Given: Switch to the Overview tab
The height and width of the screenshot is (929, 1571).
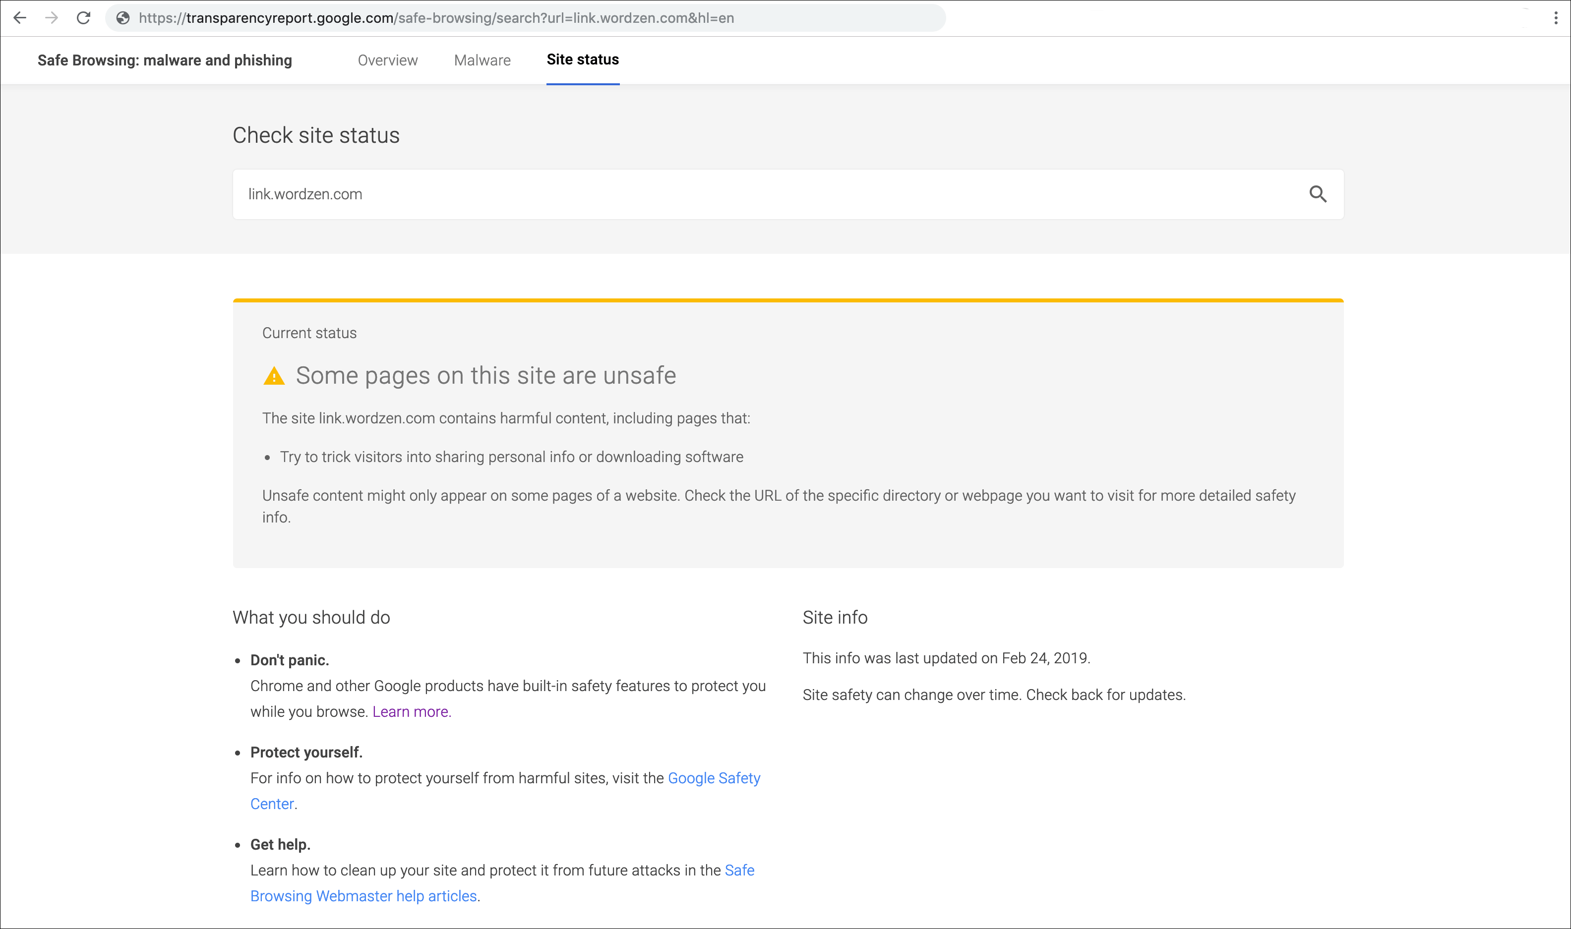Looking at the screenshot, I should [388, 60].
